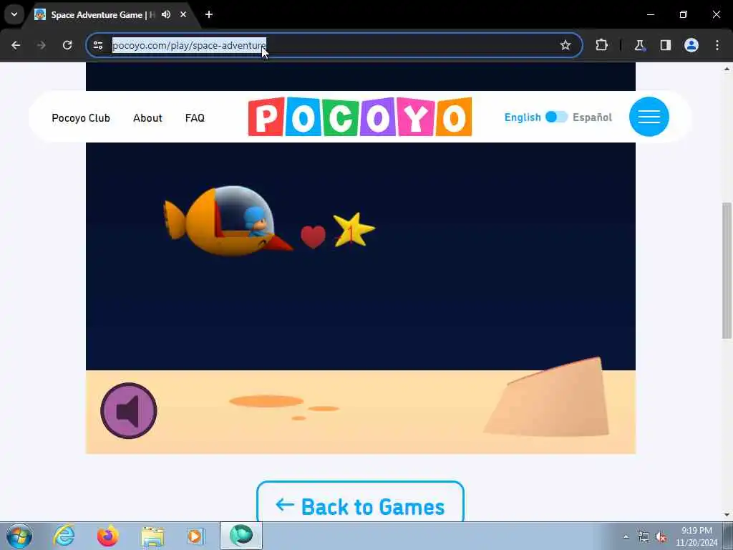Image resolution: width=733 pixels, height=550 pixels.
Task: Select English language
Action: click(522, 117)
